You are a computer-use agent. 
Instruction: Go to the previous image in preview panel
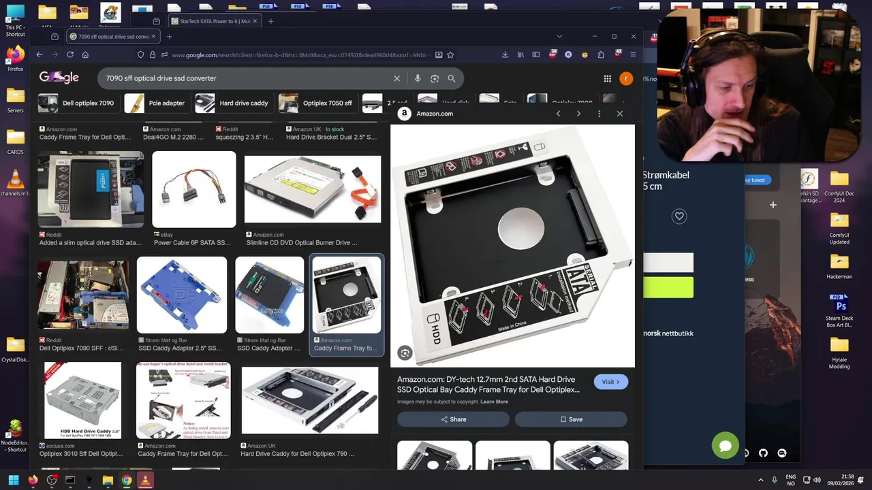click(x=558, y=114)
